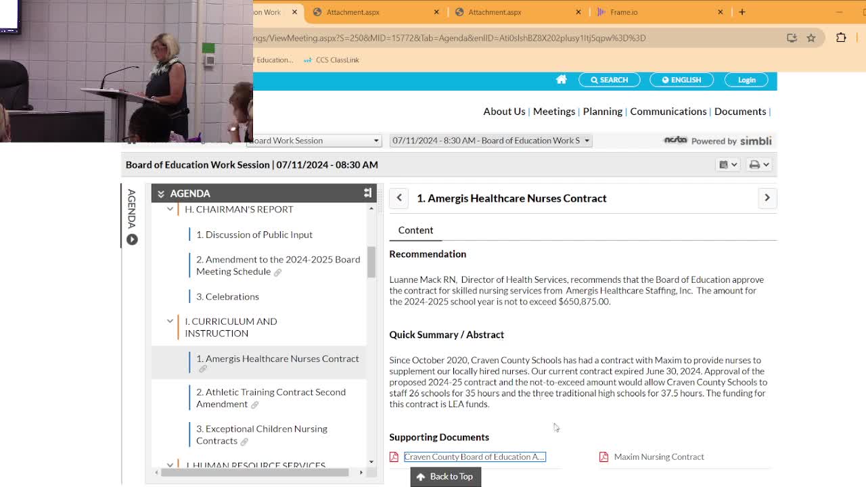Go to the site home page icon
The image size is (866, 487).
[x=561, y=80]
